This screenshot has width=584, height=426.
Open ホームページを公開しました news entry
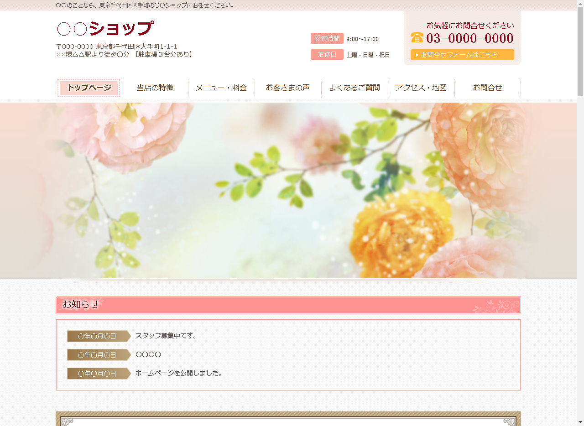[179, 373]
